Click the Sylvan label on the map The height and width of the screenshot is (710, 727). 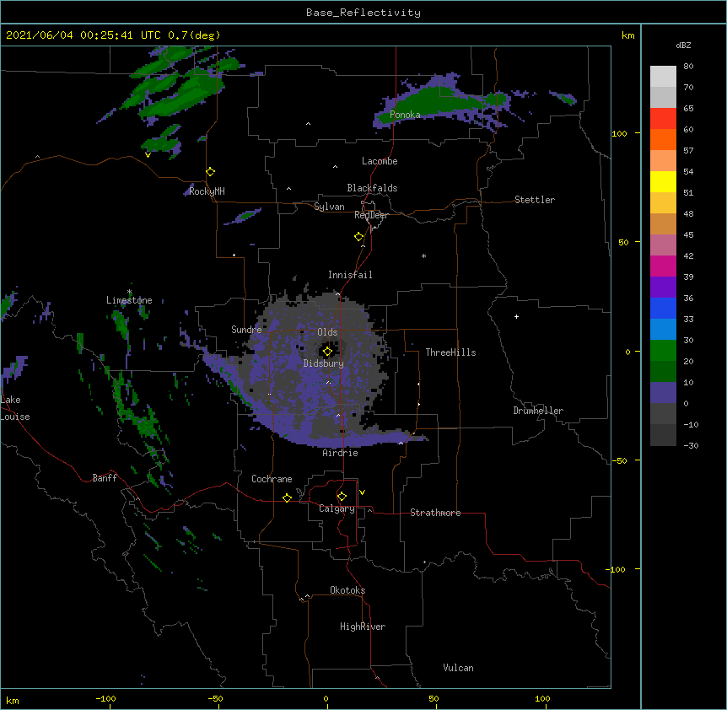coord(329,207)
